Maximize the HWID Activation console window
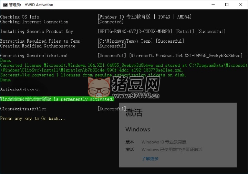 (x=227, y=5)
